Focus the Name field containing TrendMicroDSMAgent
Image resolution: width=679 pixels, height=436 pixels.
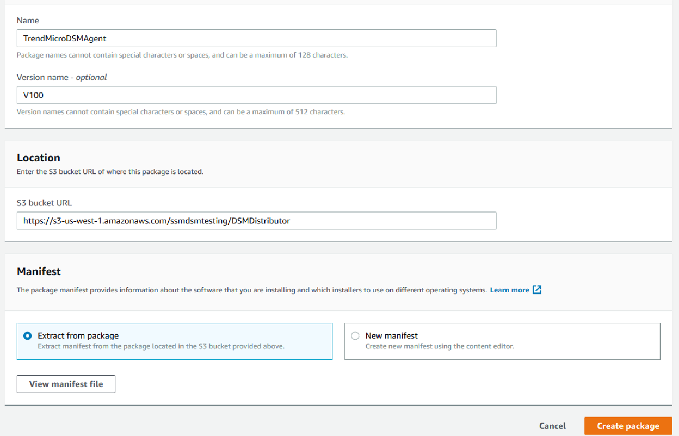tap(256, 38)
